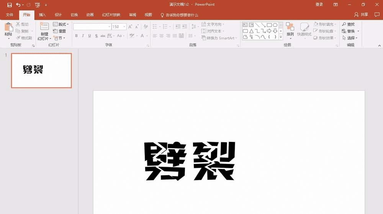Click the Undo arrow icon
The image size is (383, 214).
pos(18,5)
